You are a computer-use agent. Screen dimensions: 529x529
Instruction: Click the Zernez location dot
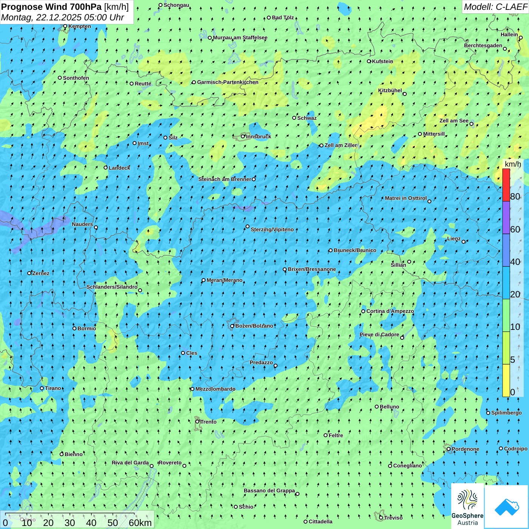pyautogui.click(x=29, y=273)
